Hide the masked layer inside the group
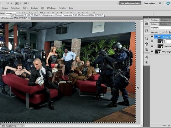The image size is (171, 128). pos(152,41)
